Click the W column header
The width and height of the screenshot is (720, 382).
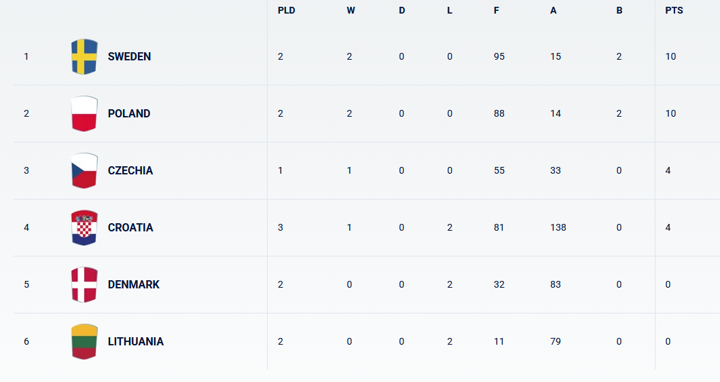pyautogui.click(x=350, y=11)
